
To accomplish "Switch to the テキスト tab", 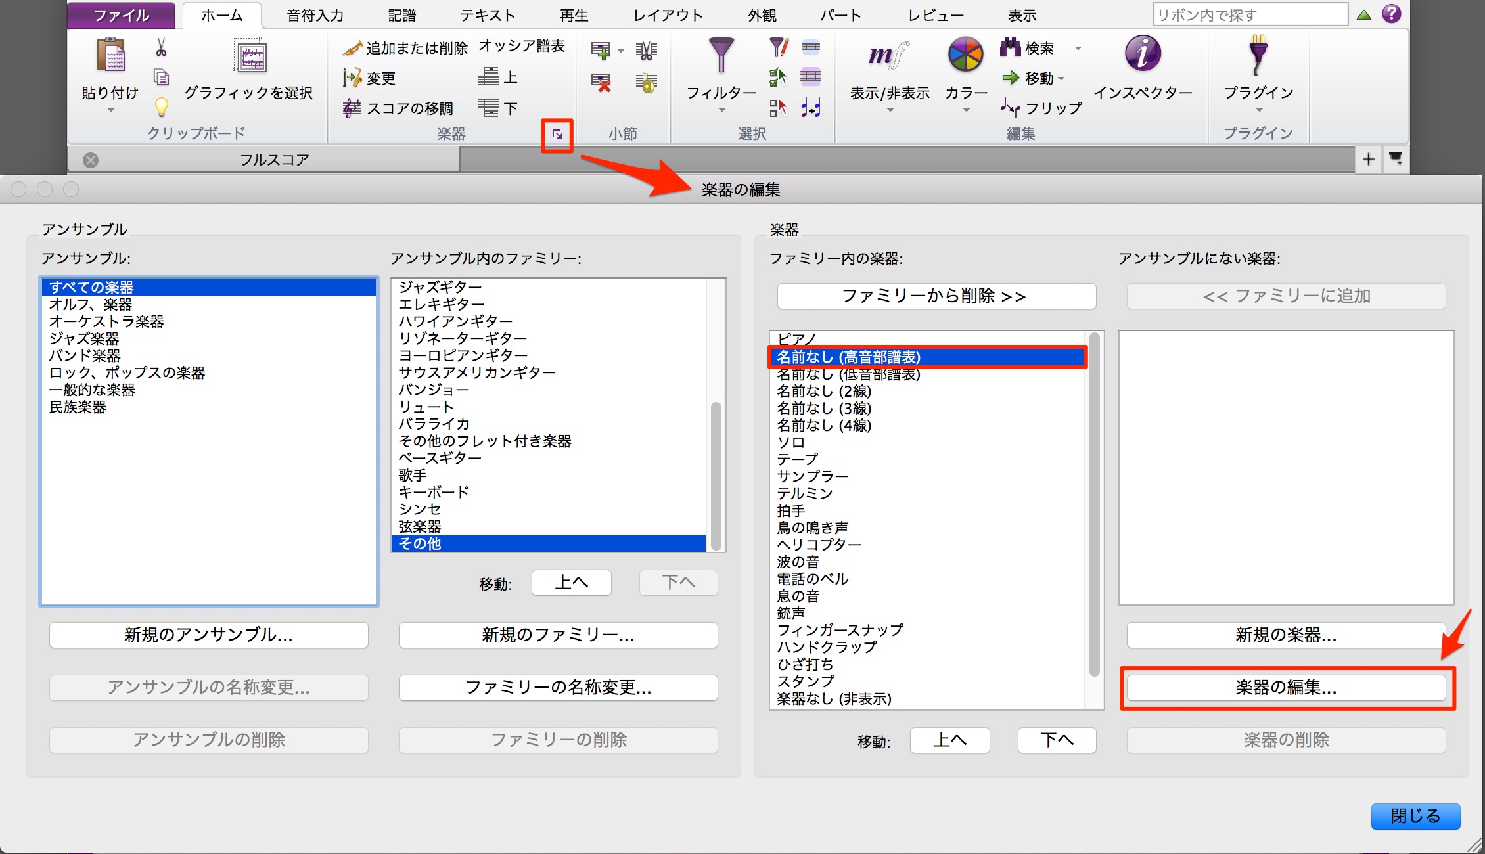I will [488, 15].
